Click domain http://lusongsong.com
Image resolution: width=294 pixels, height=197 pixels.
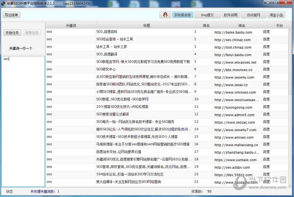tap(233, 108)
